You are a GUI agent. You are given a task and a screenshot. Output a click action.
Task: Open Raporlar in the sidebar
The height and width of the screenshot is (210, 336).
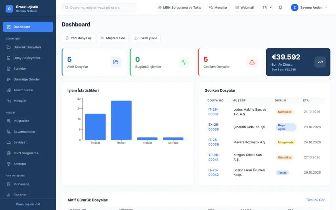point(28,195)
